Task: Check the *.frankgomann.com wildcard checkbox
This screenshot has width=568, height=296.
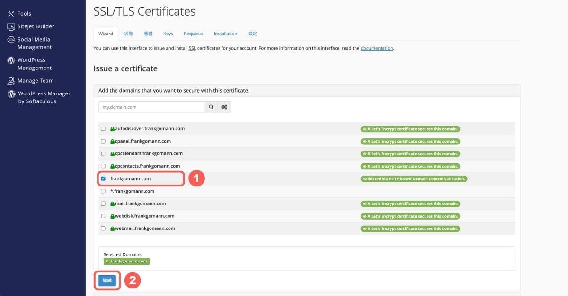Action: [103, 191]
